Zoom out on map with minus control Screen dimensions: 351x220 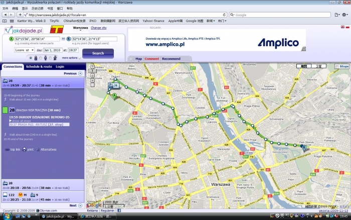(x=92, y=85)
